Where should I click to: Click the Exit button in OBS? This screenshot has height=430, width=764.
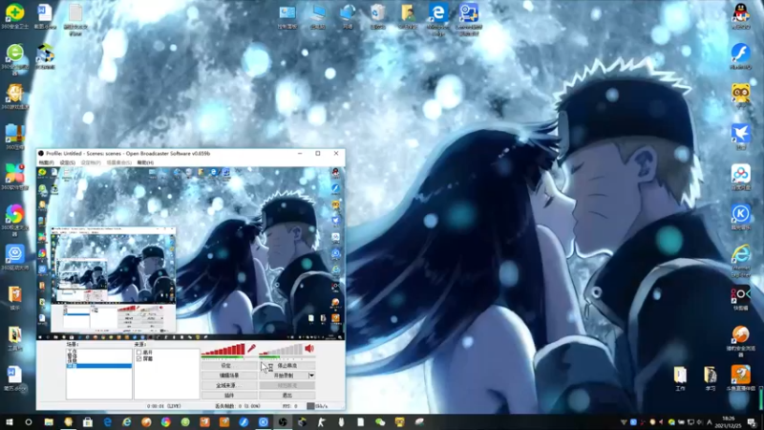(x=287, y=396)
